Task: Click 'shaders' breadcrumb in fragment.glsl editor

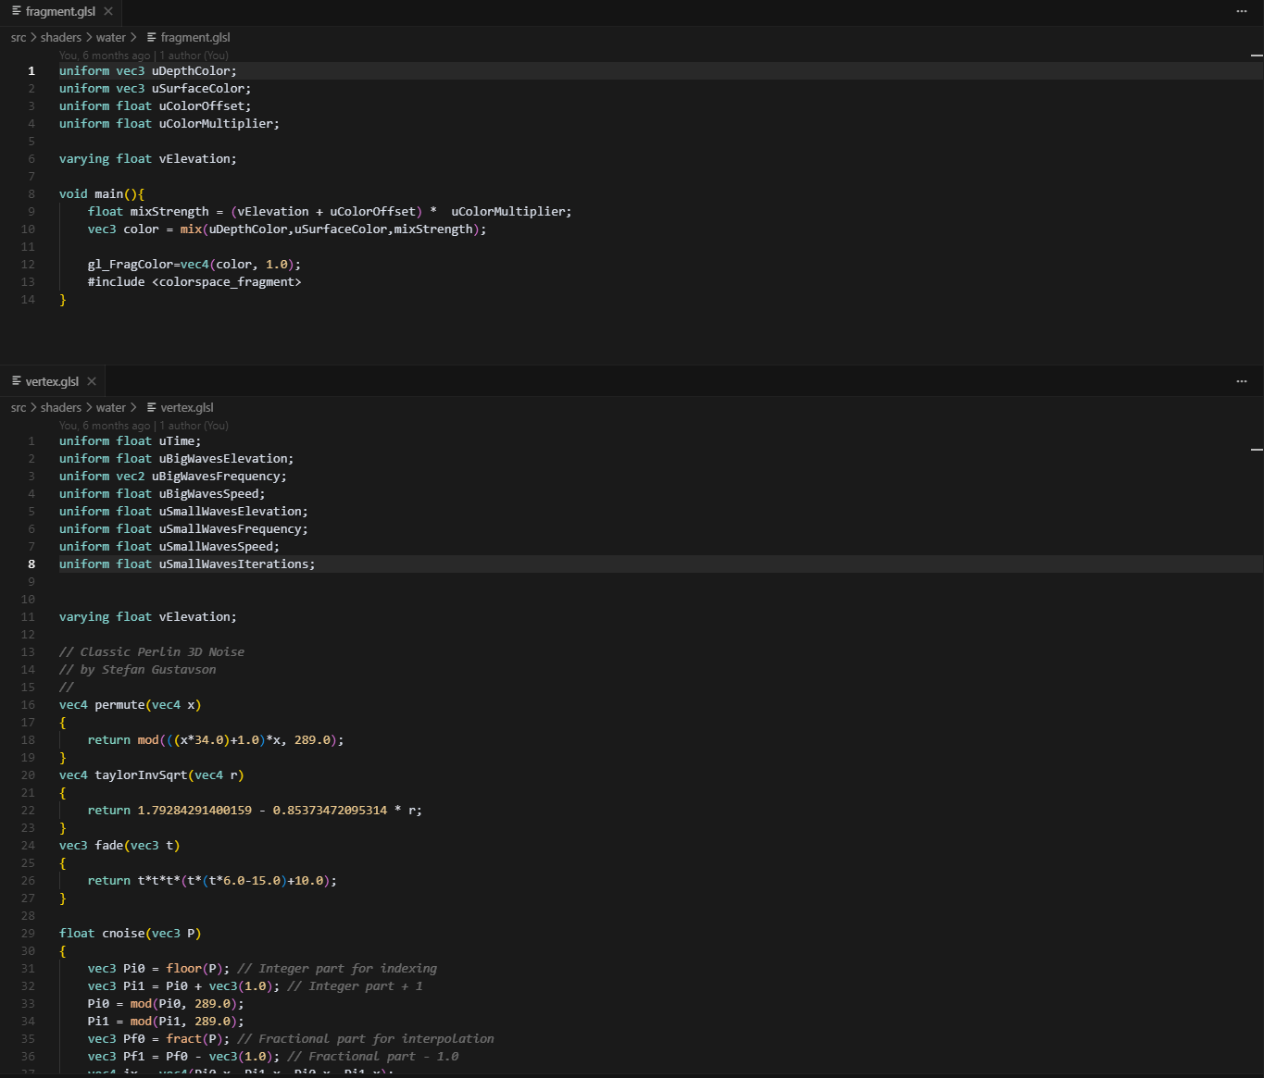Action: point(61,38)
